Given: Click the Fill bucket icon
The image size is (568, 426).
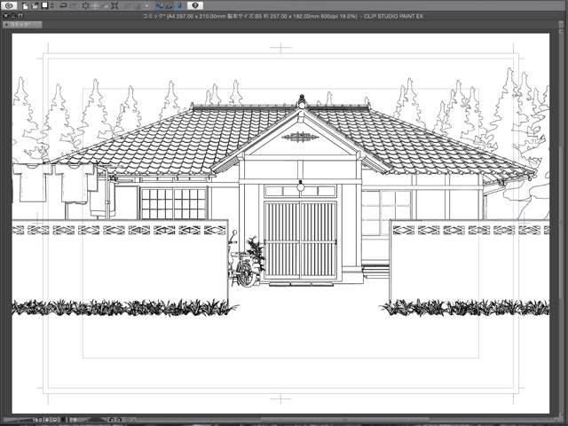Looking at the screenshot, I should (105, 6).
